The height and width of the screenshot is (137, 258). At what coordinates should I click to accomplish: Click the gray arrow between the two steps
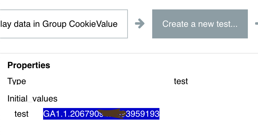pyautogui.click(x=140, y=24)
